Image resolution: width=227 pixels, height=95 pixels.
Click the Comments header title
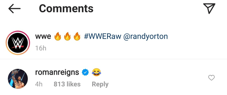click(x=66, y=9)
